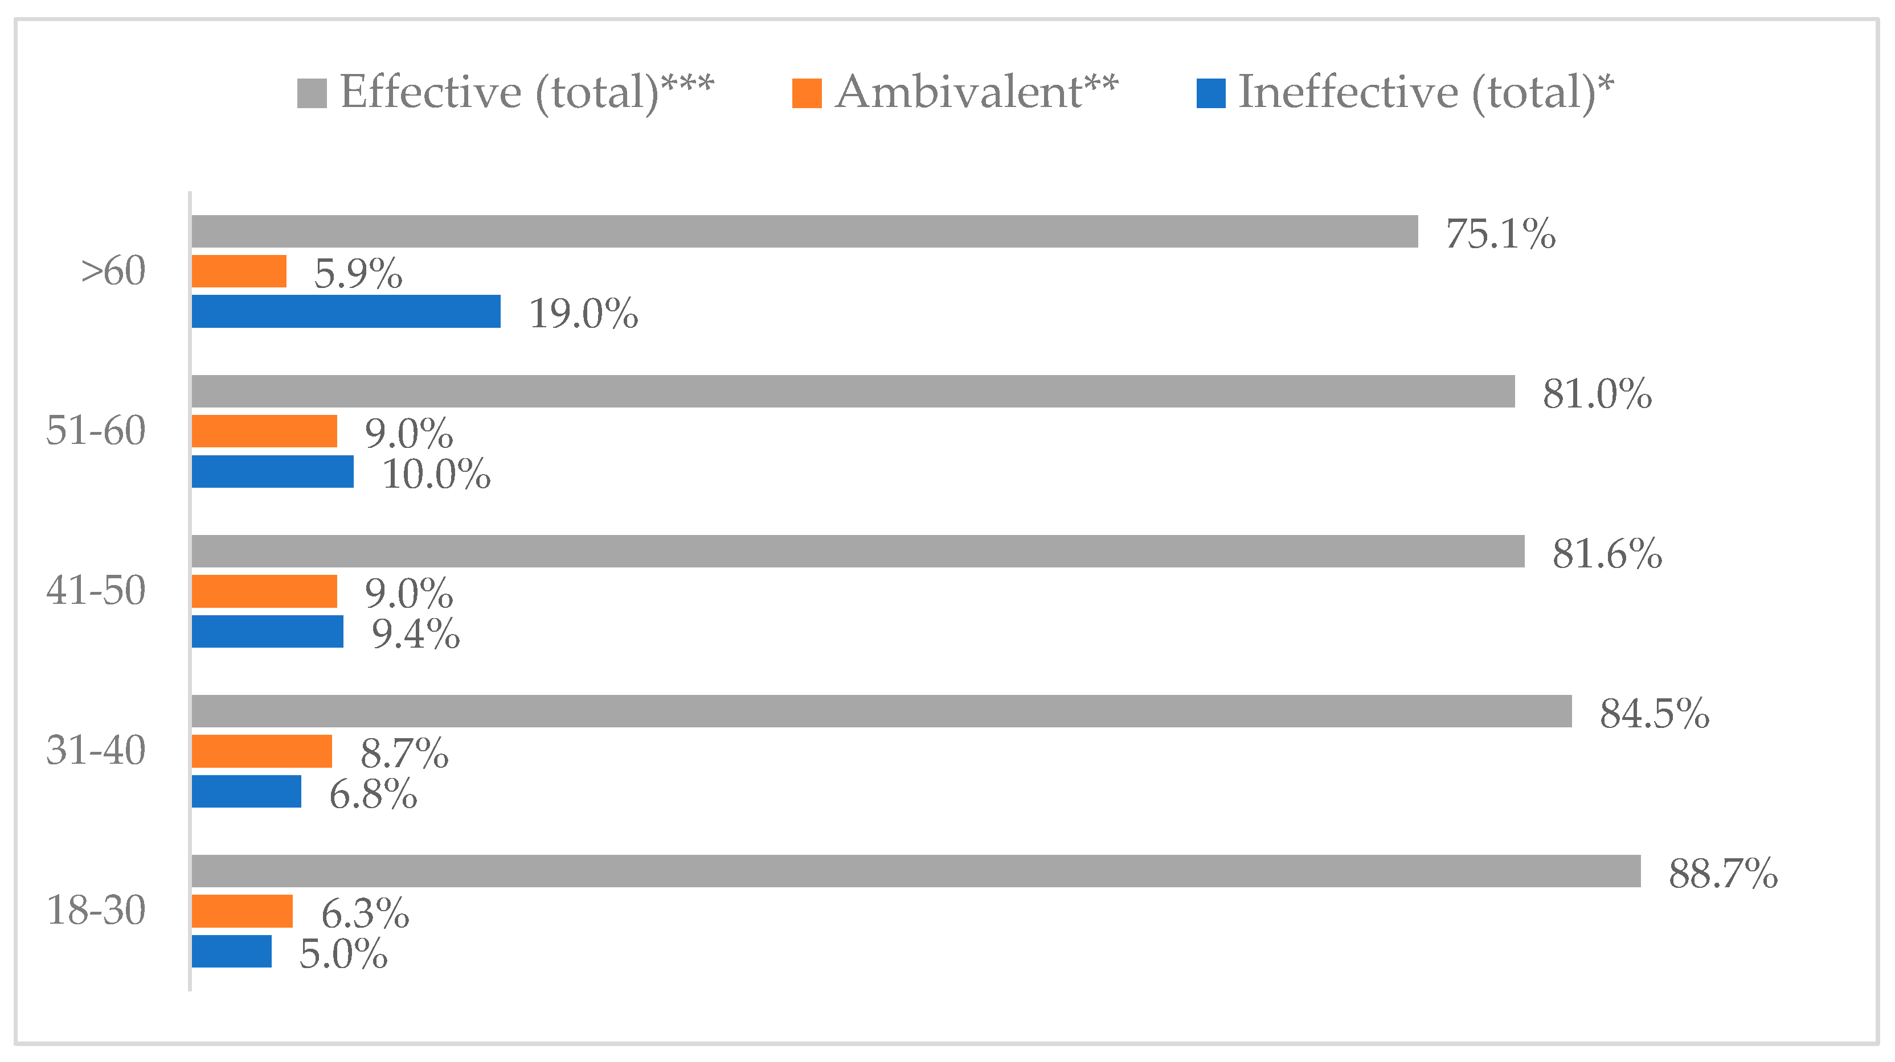Click the blue Ineffective legend swatch
The height and width of the screenshot is (1062, 1895).
(x=1210, y=93)
